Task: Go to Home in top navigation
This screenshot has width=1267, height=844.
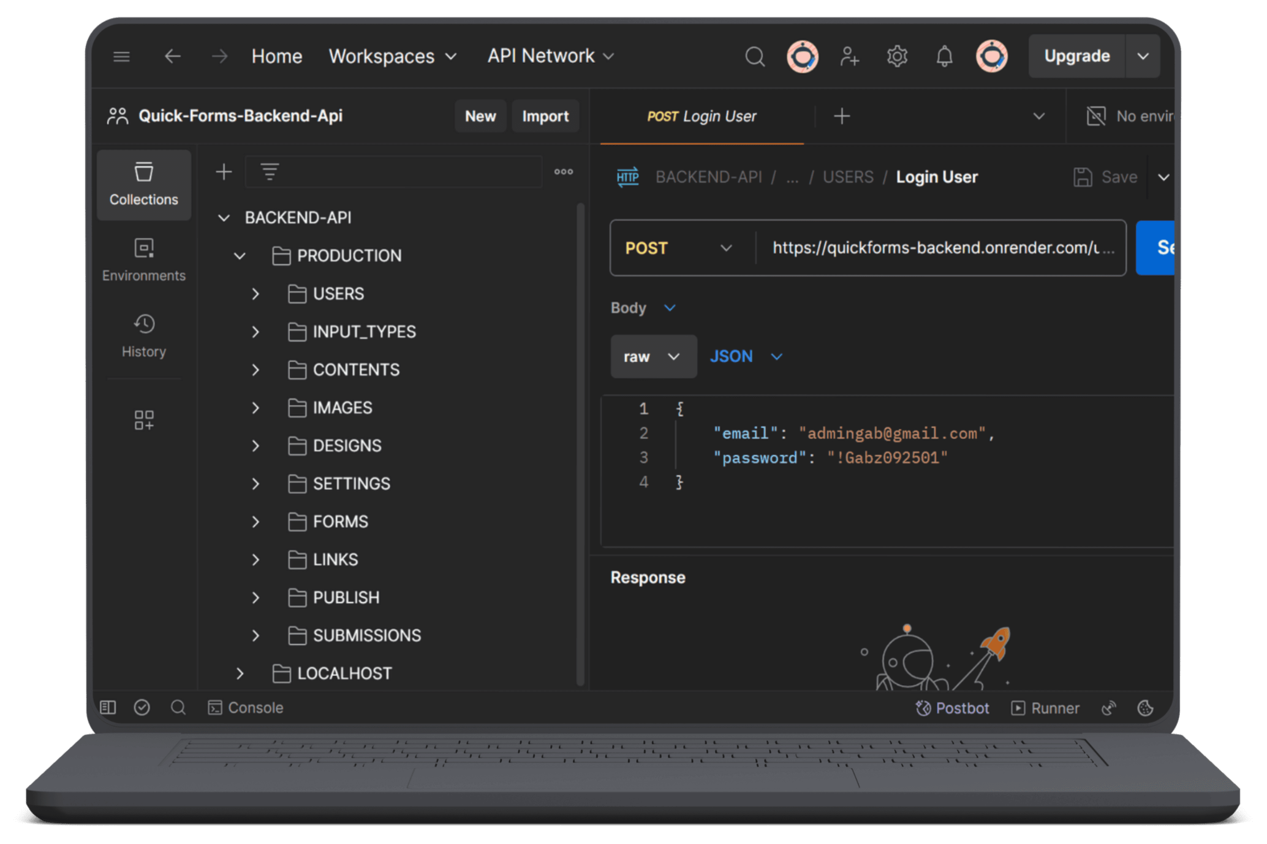Action: [x=277, y=56]
